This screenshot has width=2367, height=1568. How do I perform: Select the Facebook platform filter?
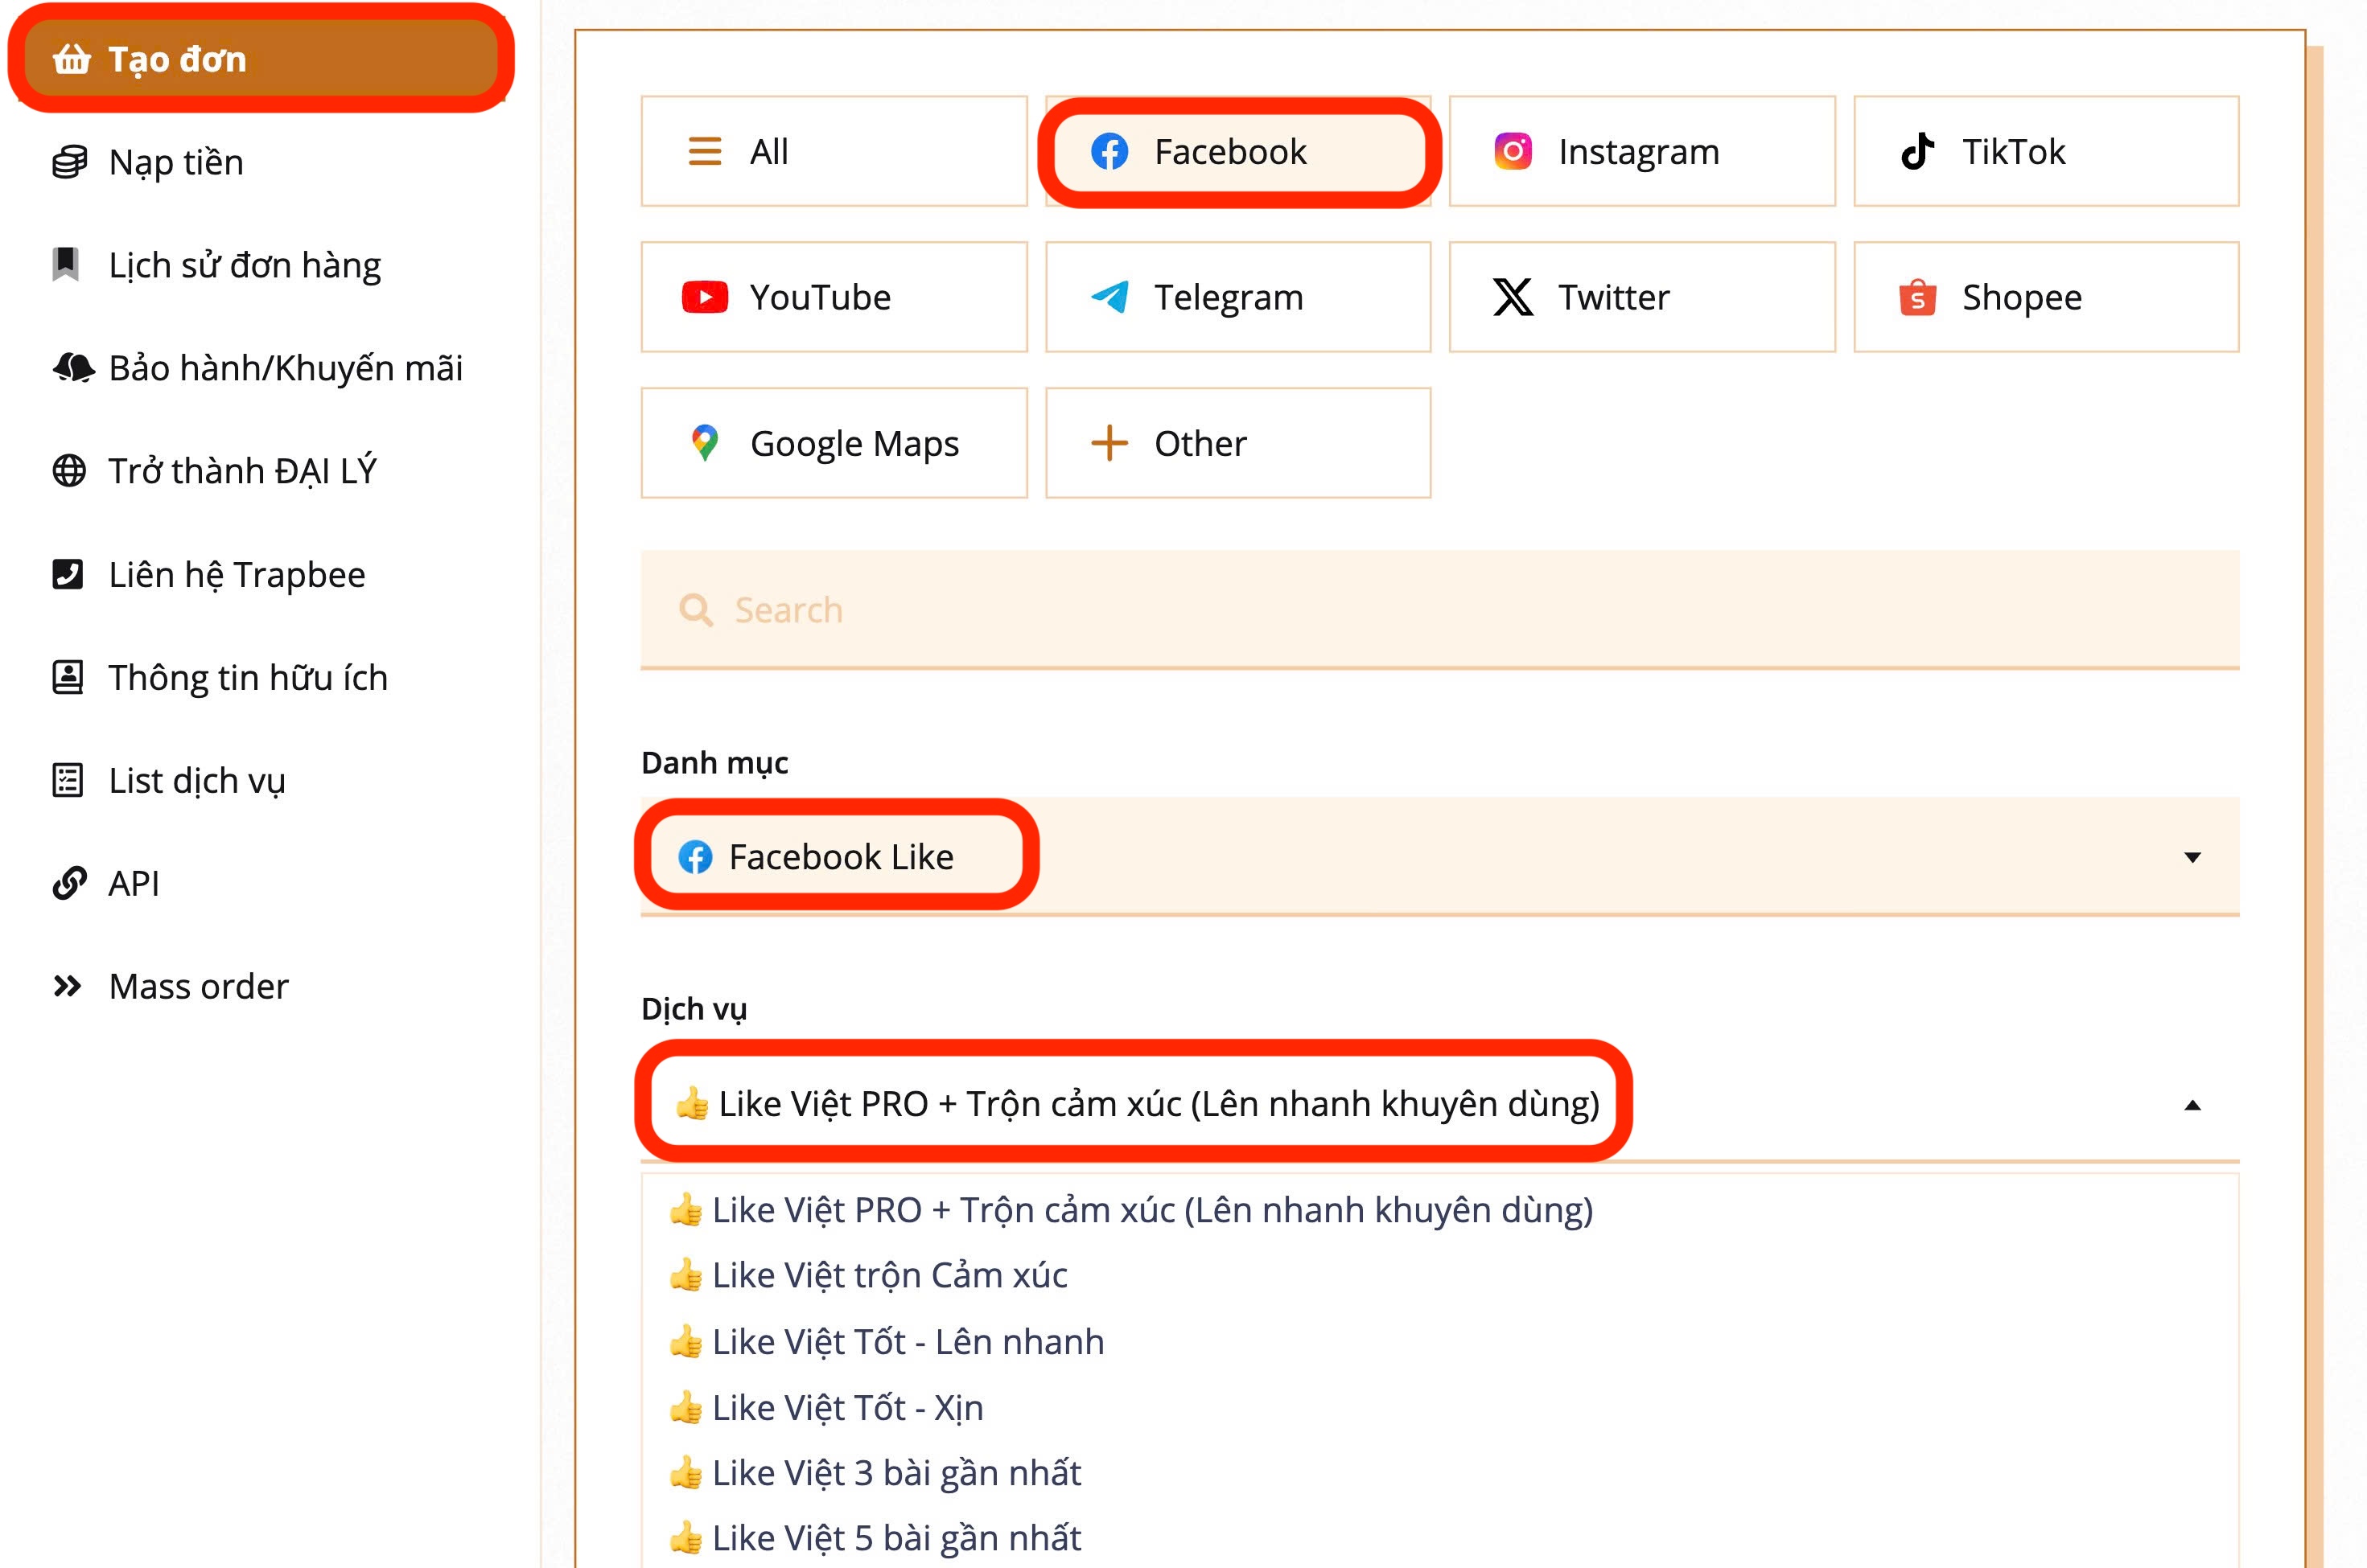click(x=1237, y=152)
